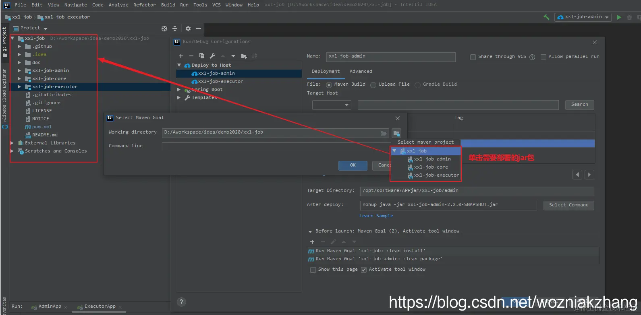Screen dimensions: 641x315
Task: Click the Build project hammer icon
Action: coord(546,17)
